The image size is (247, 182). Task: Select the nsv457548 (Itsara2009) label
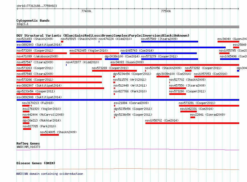coord(35,74)
